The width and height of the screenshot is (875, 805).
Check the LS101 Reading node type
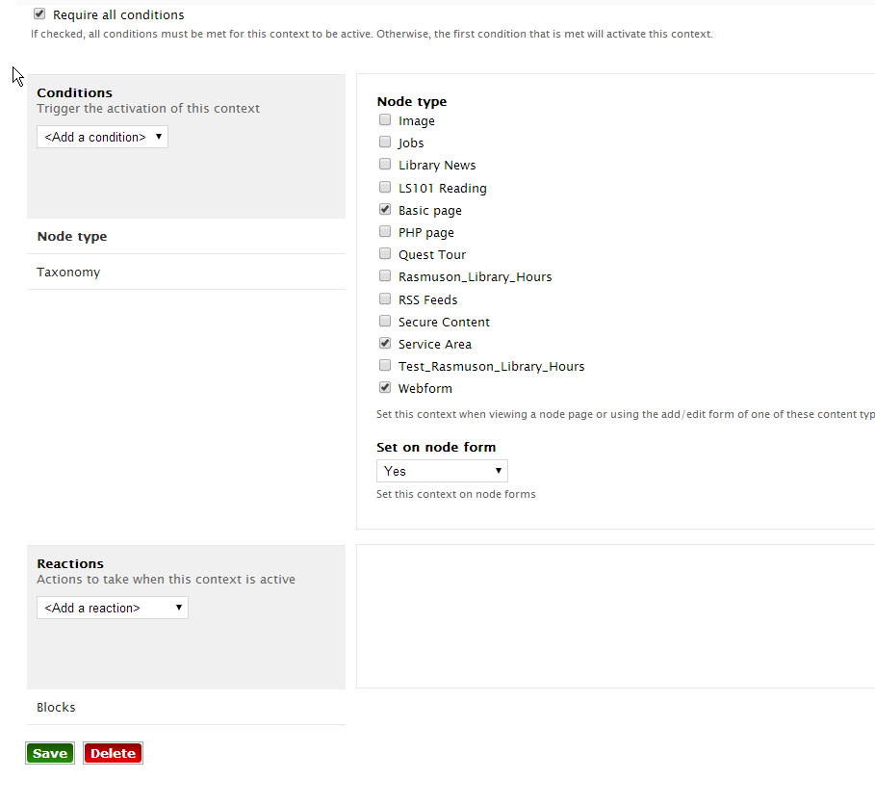click(x=385, y=187)
